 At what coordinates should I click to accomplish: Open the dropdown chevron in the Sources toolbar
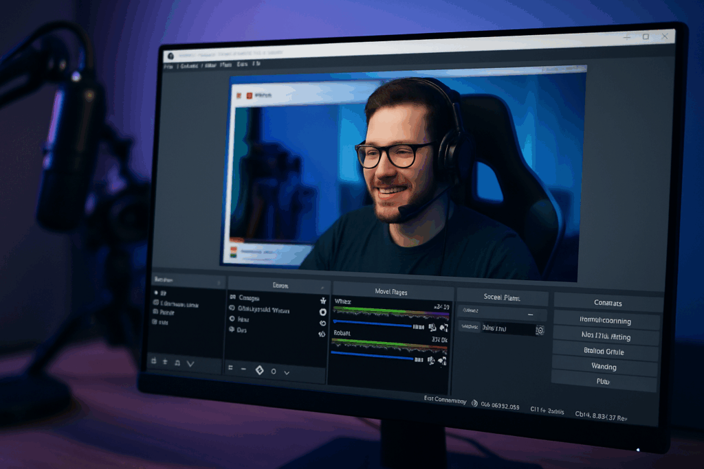coord(285,371)
